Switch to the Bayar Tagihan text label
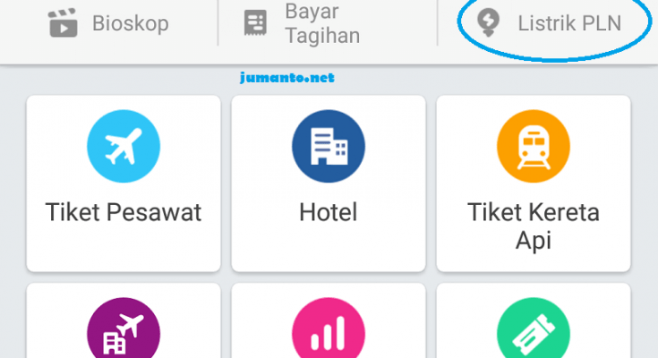The height and width of the screenshot is (358, 658). [322, 23]
